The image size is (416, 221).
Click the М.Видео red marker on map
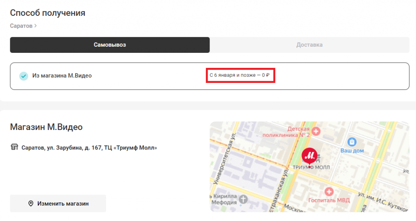pyautogui.click(x=309, y=156)
